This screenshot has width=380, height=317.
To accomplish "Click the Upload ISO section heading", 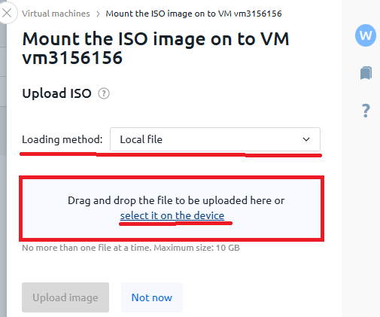I will pyautogui.click(x=56, y=93).
